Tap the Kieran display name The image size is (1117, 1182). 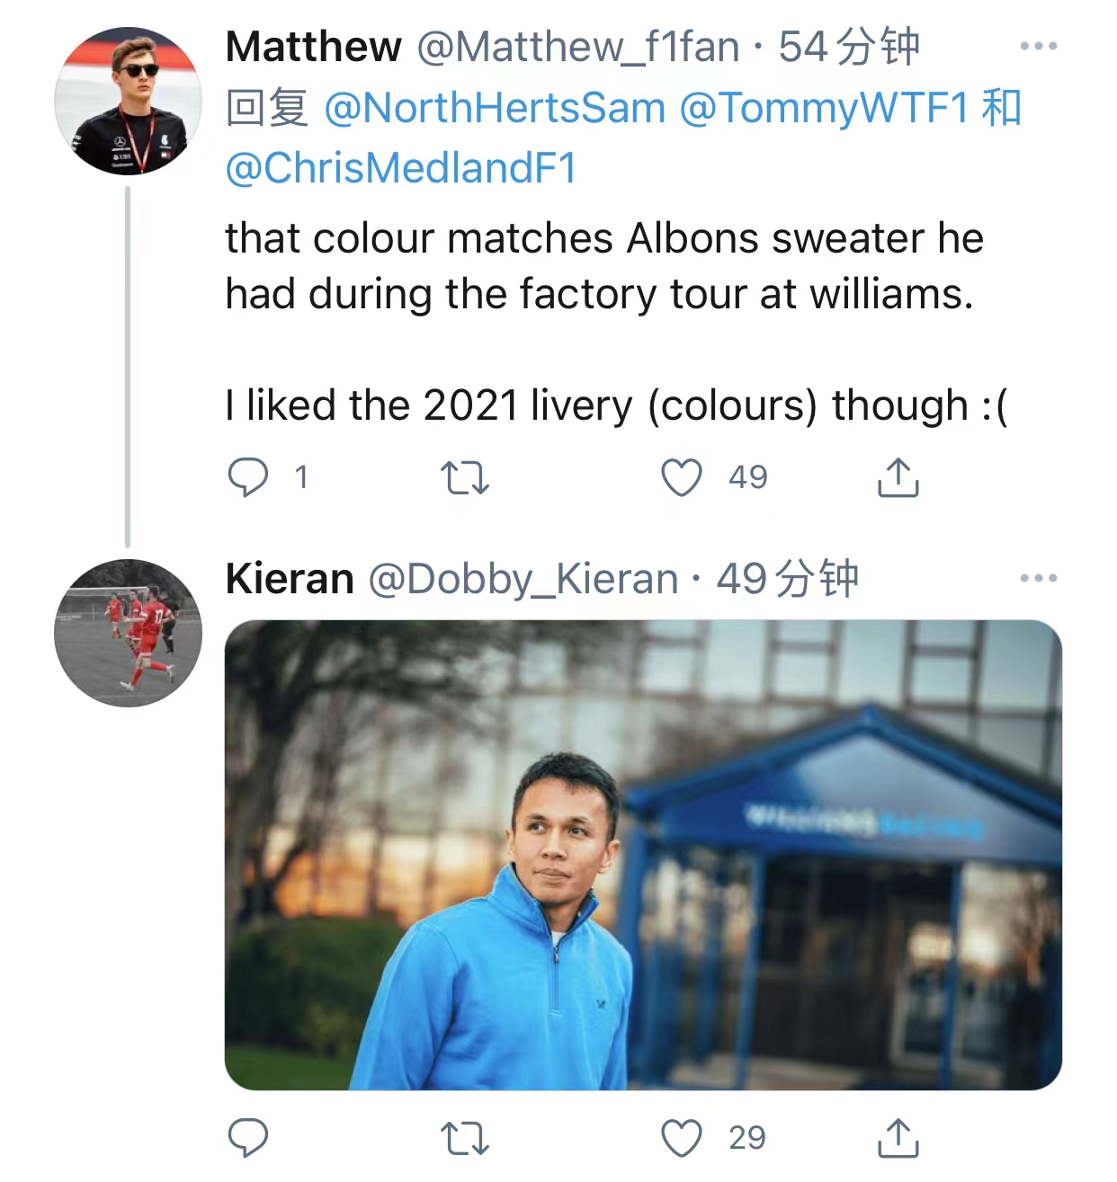[x=290, y=579]
